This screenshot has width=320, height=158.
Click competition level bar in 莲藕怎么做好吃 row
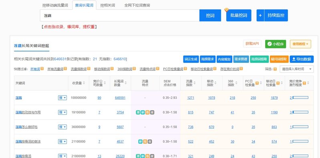[x=300, y=127]
